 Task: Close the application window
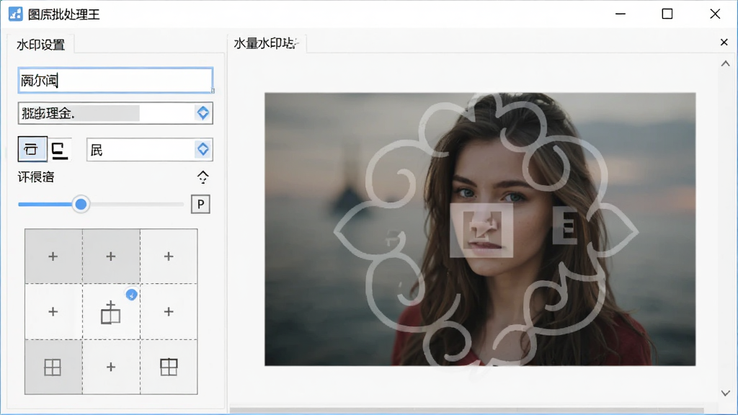(x=715, y=14)
